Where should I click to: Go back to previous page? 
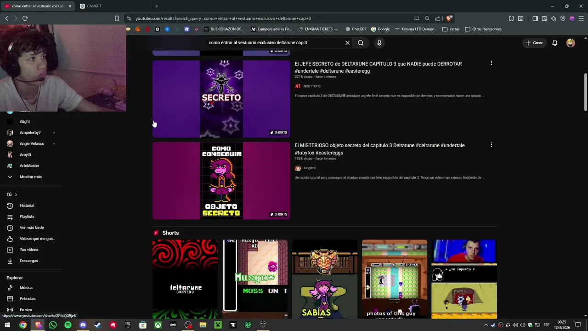click(x=6, y=18)
